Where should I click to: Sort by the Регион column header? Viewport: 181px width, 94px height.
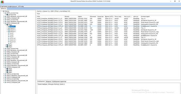[71, 16]
